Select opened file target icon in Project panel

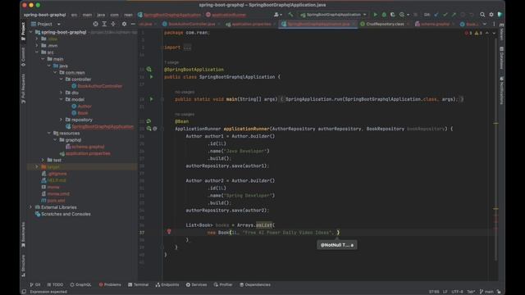[95, 24]
